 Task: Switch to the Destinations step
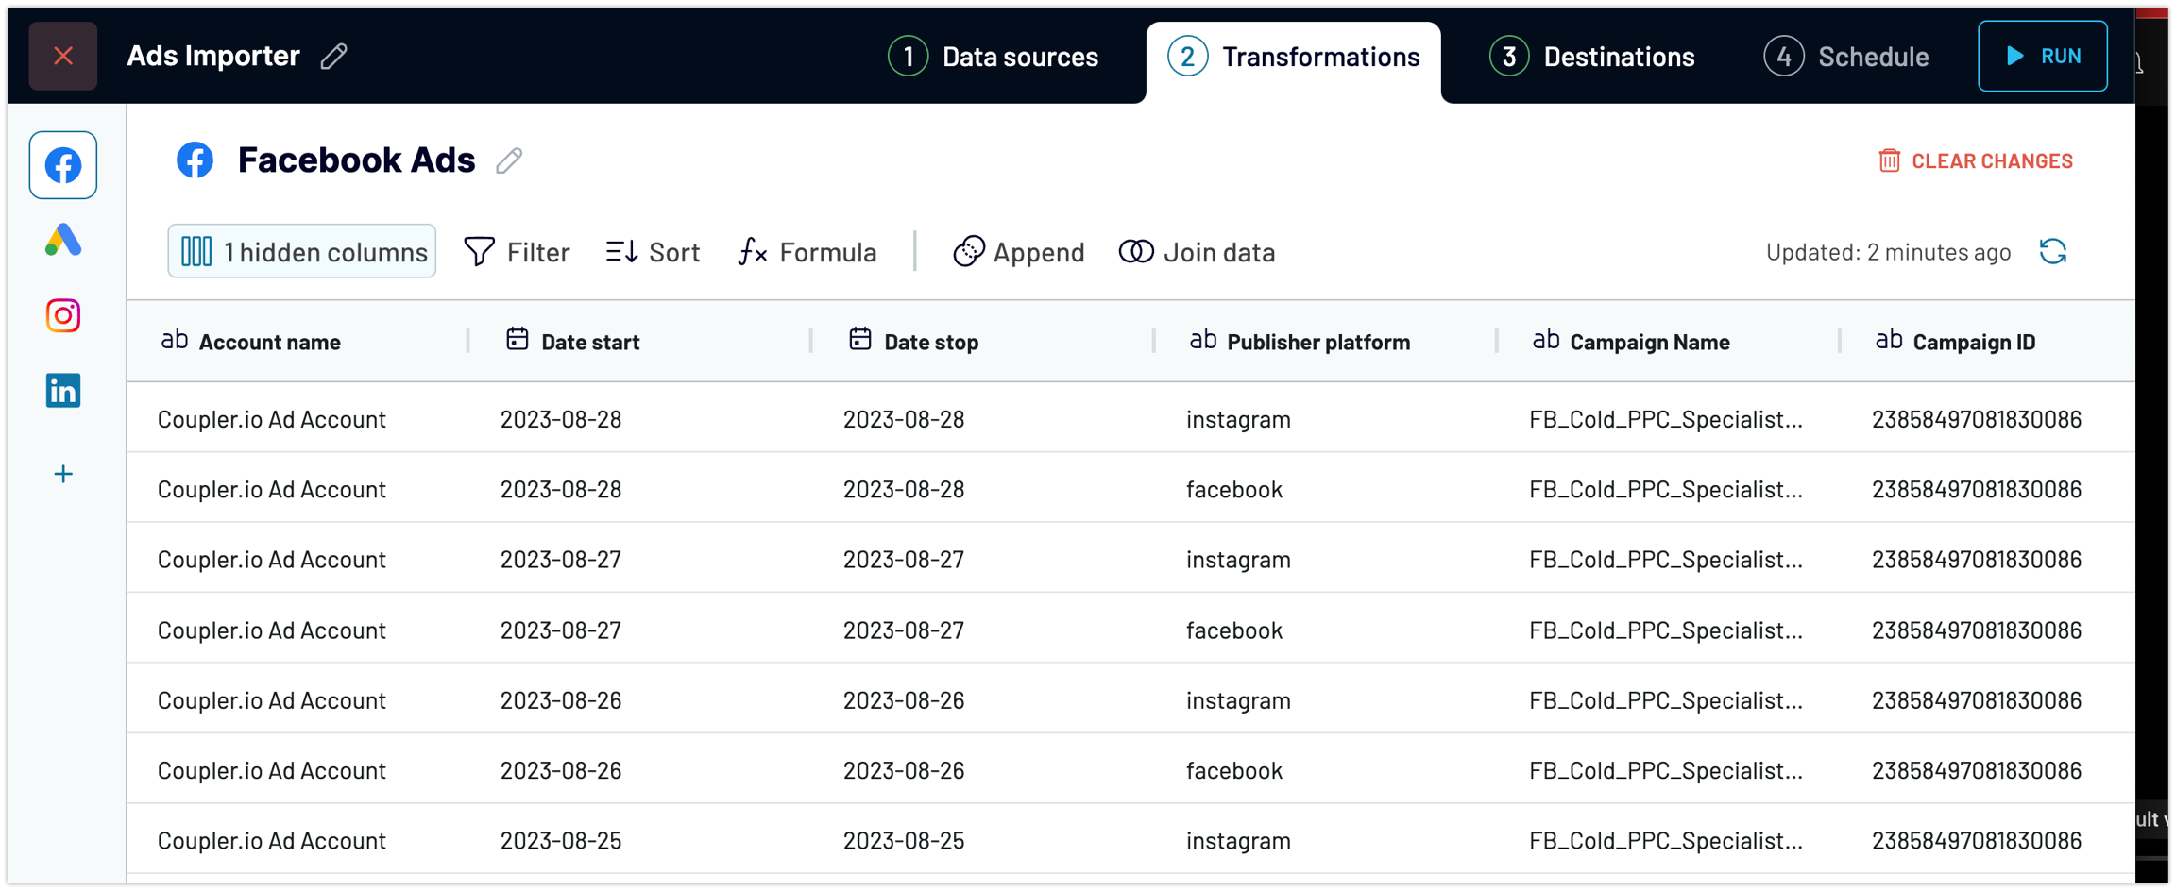1592,57
